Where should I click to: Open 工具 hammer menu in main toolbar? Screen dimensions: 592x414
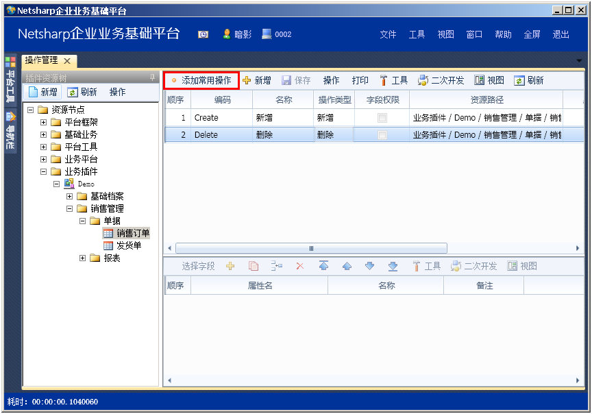click(394, 80)
